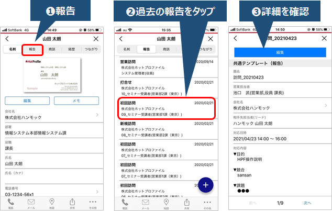332x211 pixels.
Task: Open 初回訪問 report 09_セミナー受講者
Action: click(x=166, y=108)
